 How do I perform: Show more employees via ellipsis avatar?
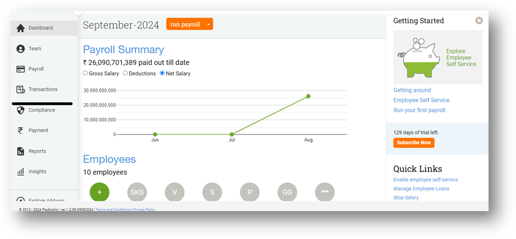point(325,192)
